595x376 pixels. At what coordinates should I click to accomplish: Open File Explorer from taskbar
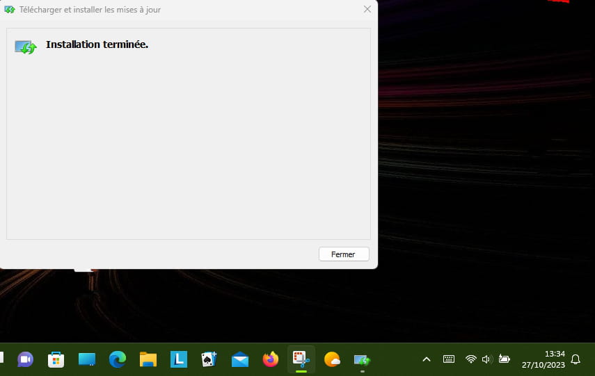click(148, 359)
